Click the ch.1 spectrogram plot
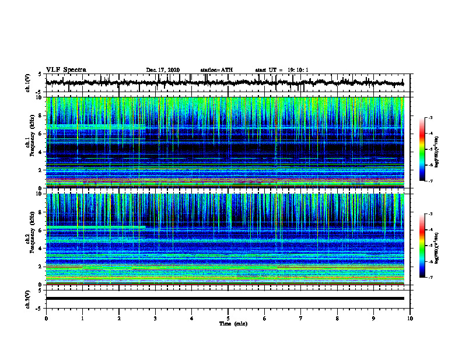The height and width of the screenshot is (357, 462). point(225,142)
